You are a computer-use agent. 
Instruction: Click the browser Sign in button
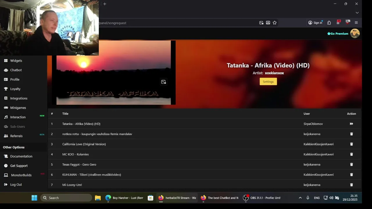point(315,23)
